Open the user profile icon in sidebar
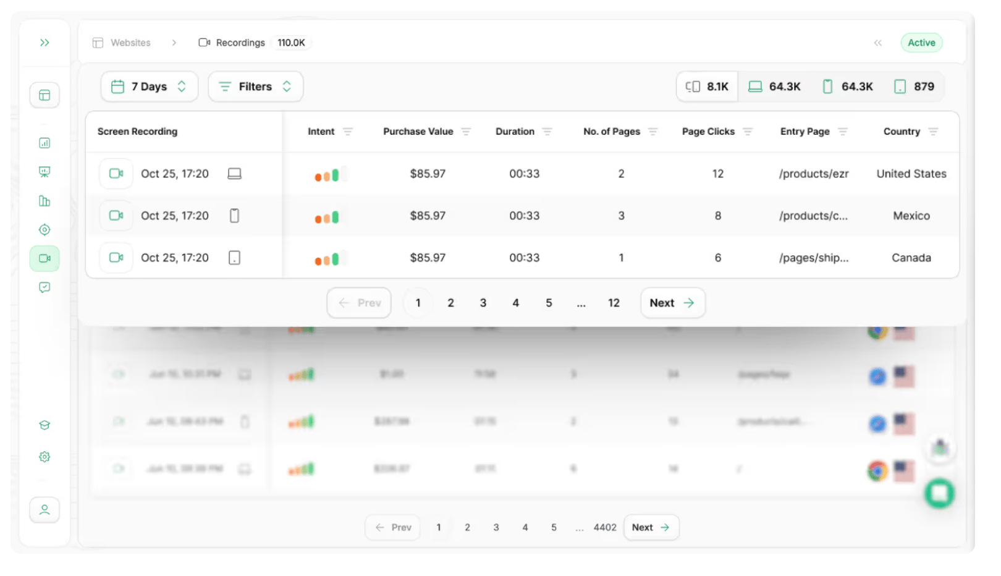 (44, 510)
